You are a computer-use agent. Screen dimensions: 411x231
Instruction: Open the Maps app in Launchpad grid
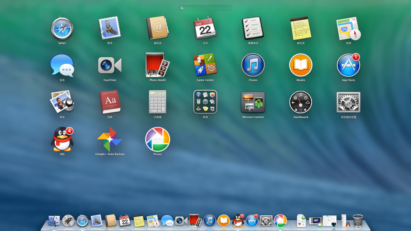pyautogui.click(x=349, y=28)
